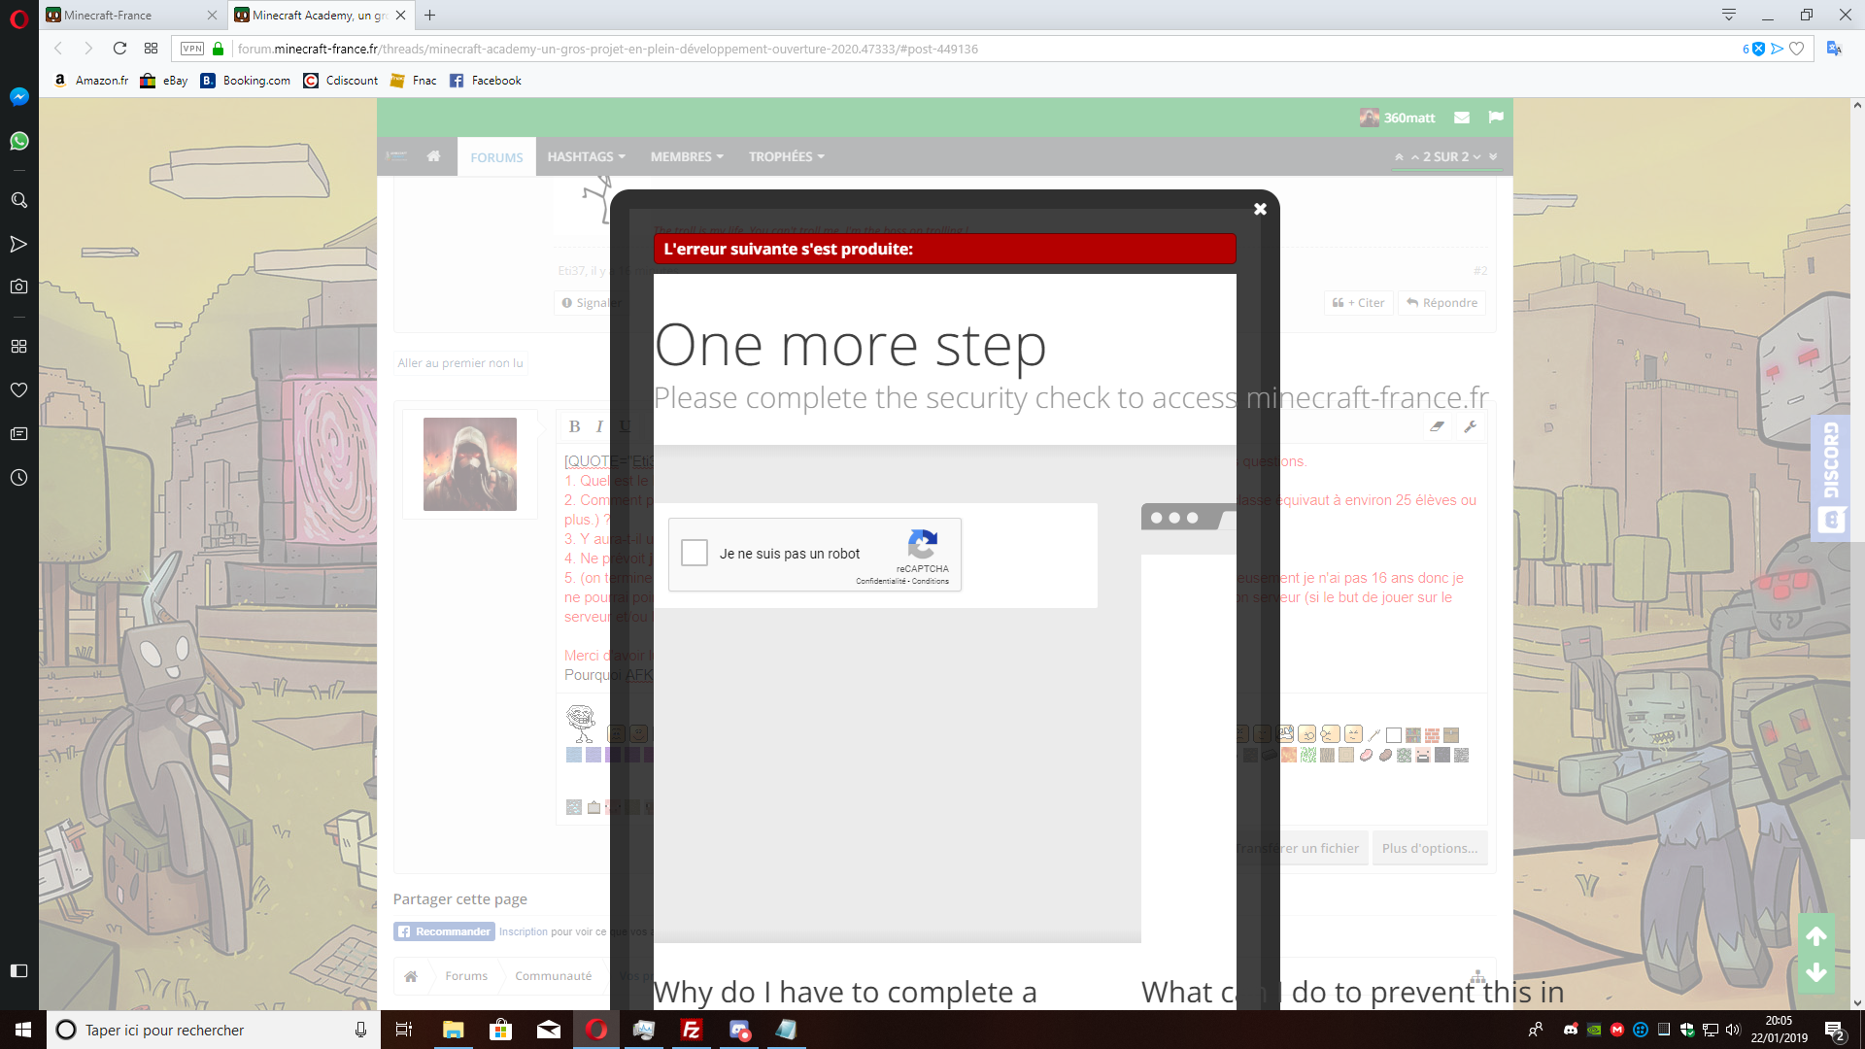The height and width of the screenshot is (1049, 1865).
Task: Open the Snapshot camera tool in sidebar
Action: 18,287
